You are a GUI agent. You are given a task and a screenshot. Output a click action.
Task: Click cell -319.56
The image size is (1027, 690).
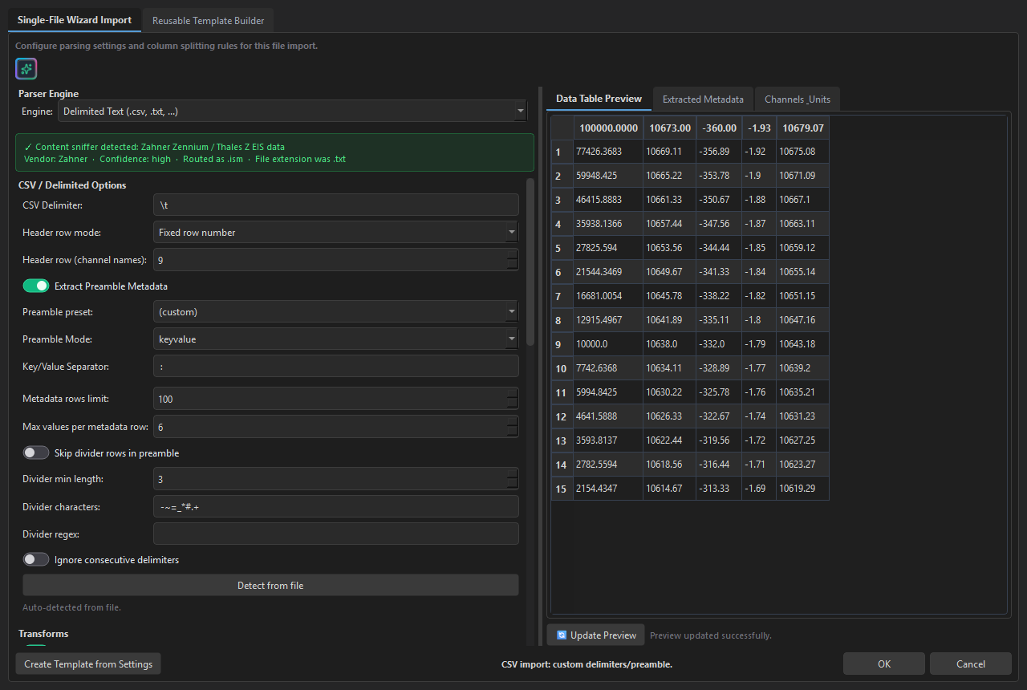[x=718, y=440]
